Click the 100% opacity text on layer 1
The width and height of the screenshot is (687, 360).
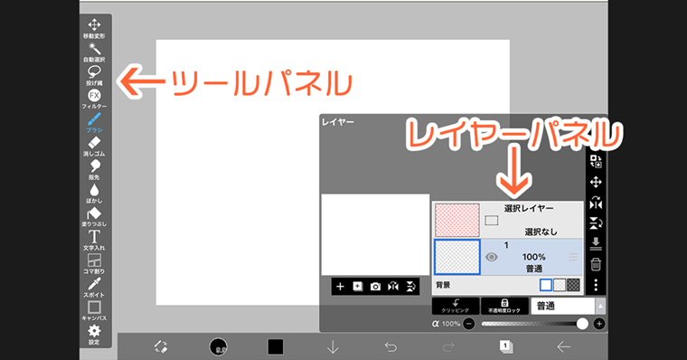pyautogui.click(x=533, y=257)
